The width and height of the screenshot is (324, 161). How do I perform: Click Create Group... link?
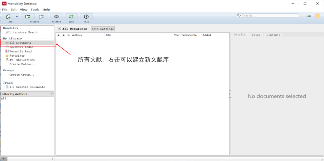pyautogui.click(x=22, y=75)
